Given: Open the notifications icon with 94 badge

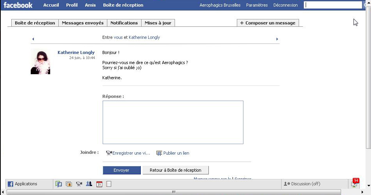Looking at the screenshot, I should coord(354,184).
